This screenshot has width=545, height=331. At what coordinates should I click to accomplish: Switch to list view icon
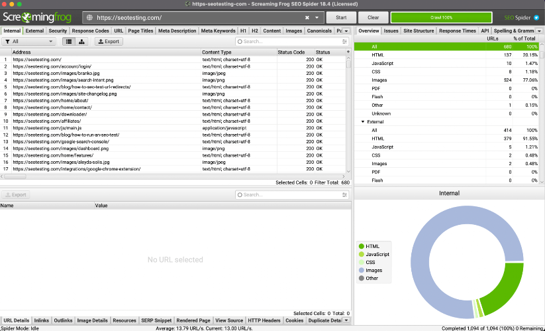click(x=68, y=41)
